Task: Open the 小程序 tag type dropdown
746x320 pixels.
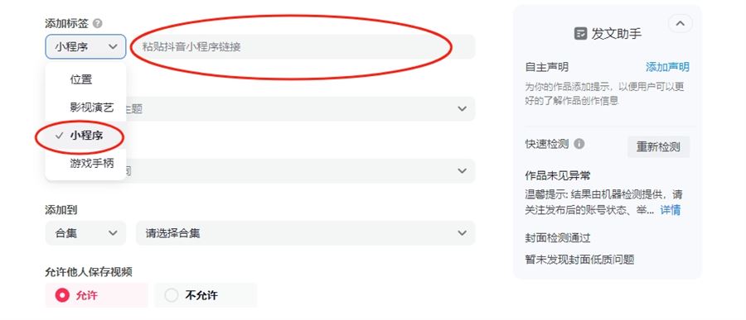Action: coord(85,46)
